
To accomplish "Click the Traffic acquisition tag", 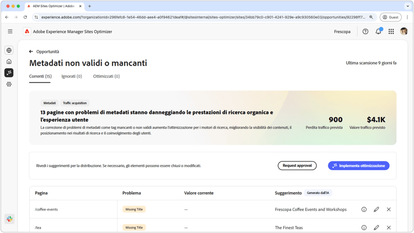I will 75,103.
